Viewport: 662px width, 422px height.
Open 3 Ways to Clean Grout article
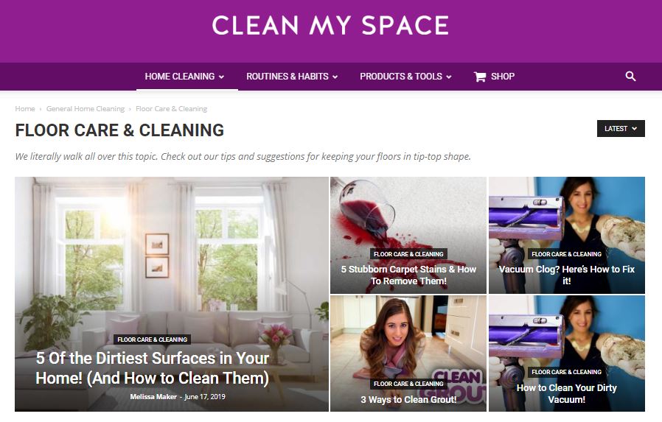408,399
